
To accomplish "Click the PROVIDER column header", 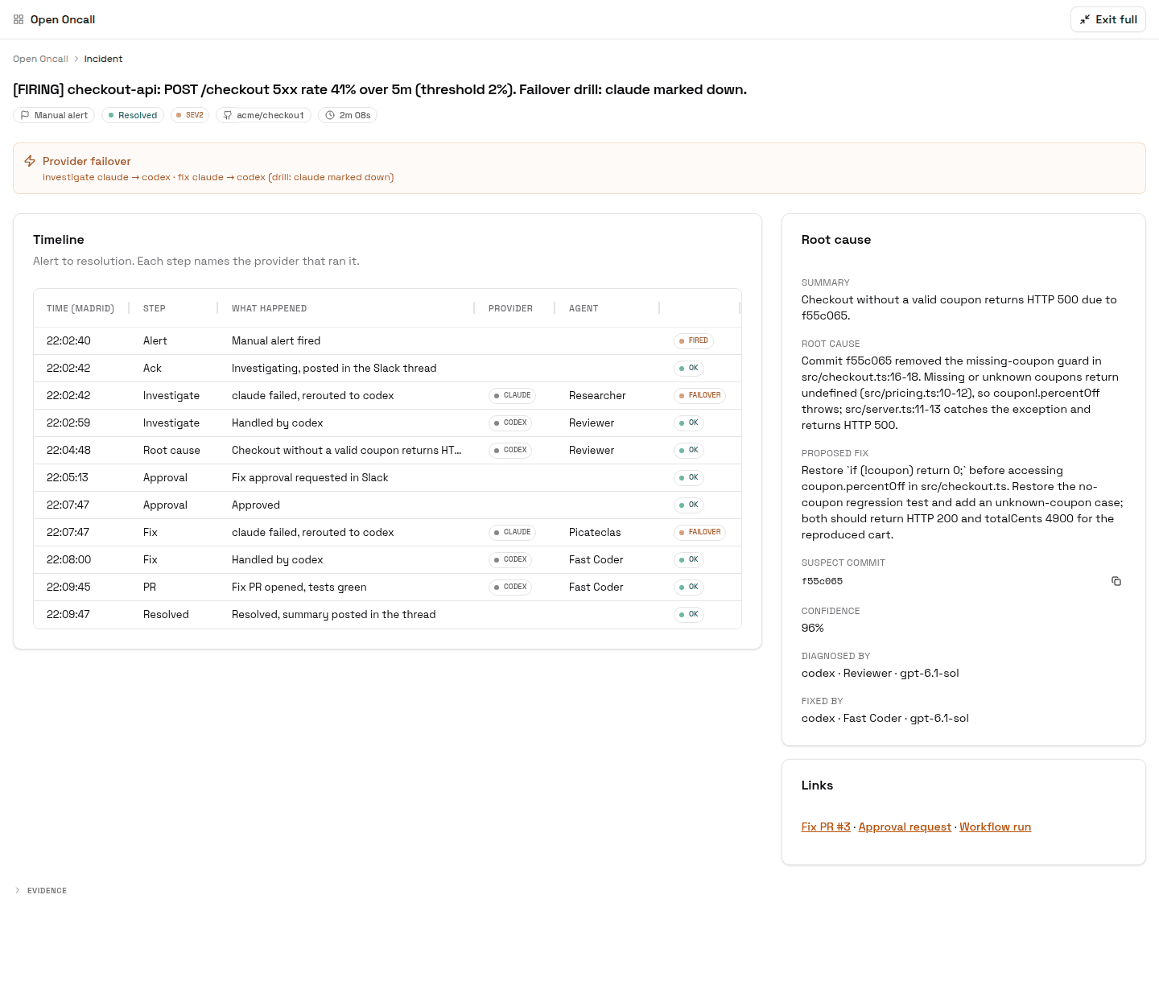I will pyautogui.click(x=510, y=308).
